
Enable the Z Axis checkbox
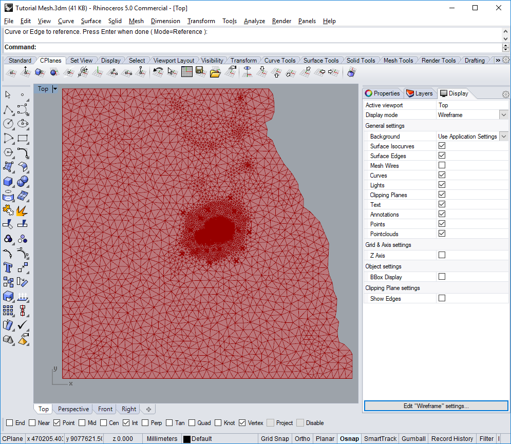click(x=442, y=255)
